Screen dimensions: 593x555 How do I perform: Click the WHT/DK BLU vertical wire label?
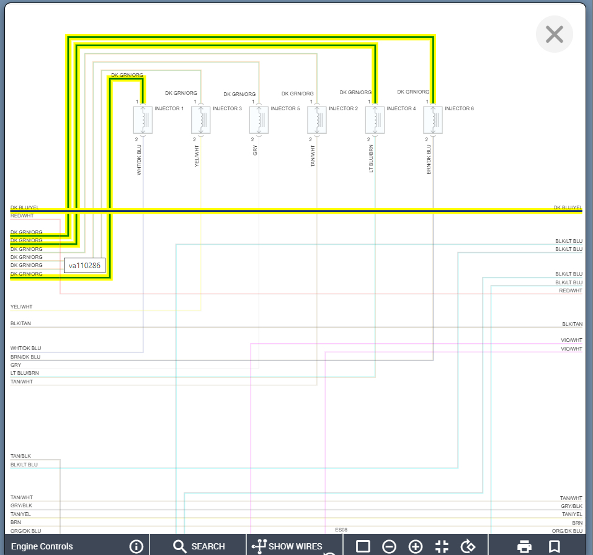coord(139,160)
